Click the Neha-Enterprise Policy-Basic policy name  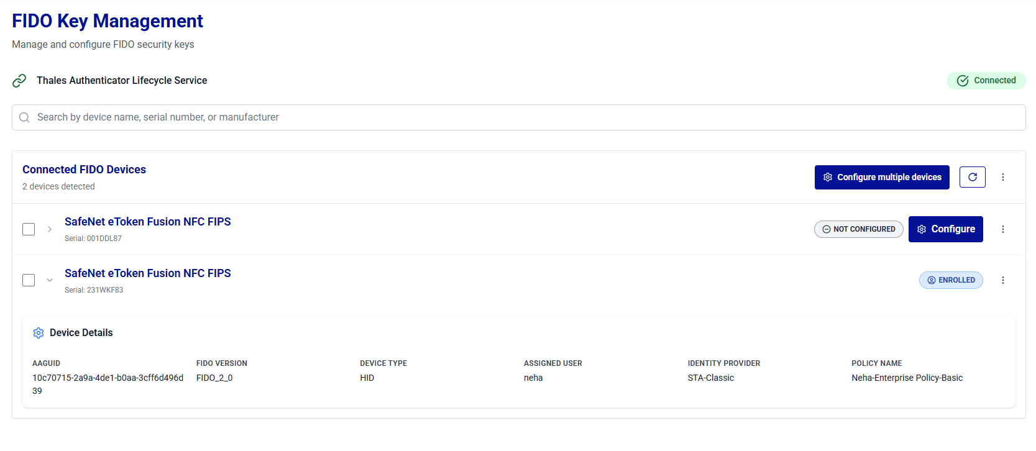click(x=907, y=378)
